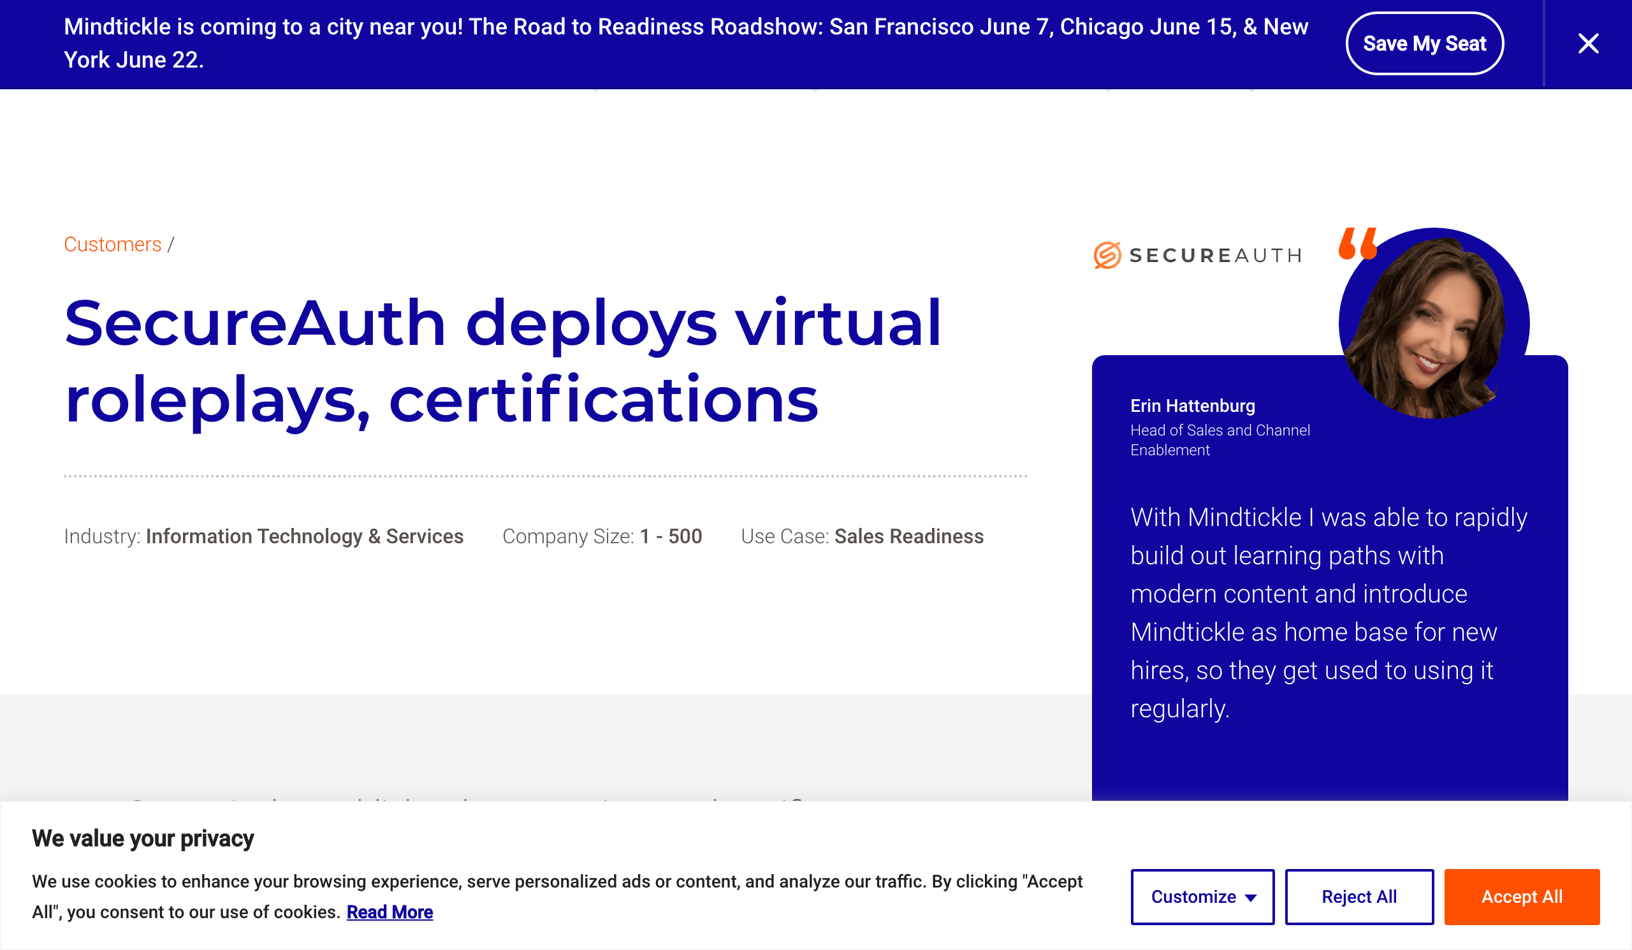Image resolution: width=1632 pixels, height=950 pixels.
Task: Reject all cookies
Action: (x=1359, y=896)
